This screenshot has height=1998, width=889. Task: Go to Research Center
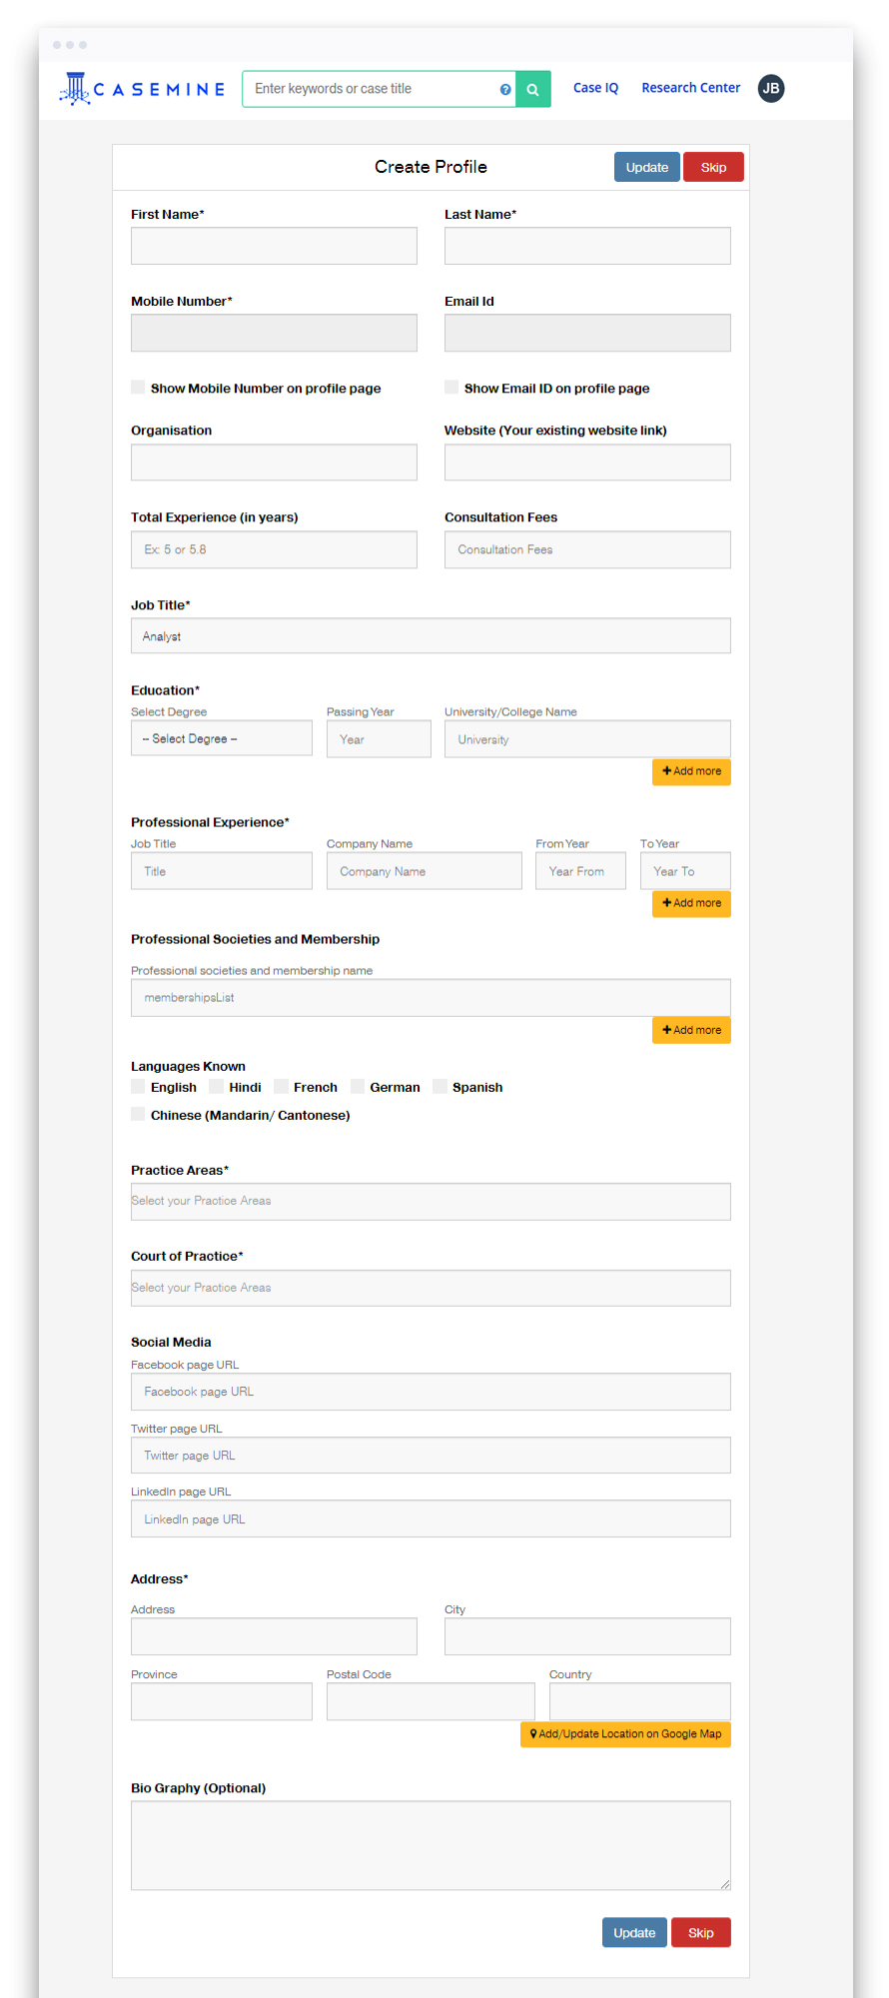click(690, 88)
